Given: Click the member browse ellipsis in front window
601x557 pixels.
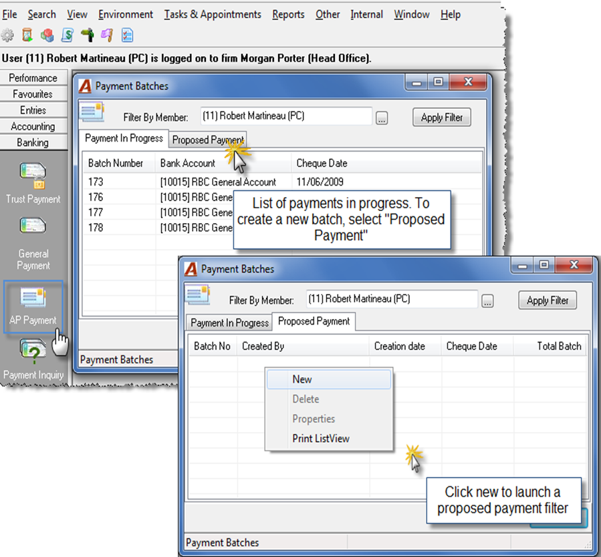Looking at the screenshot, I should coord(487,301).
